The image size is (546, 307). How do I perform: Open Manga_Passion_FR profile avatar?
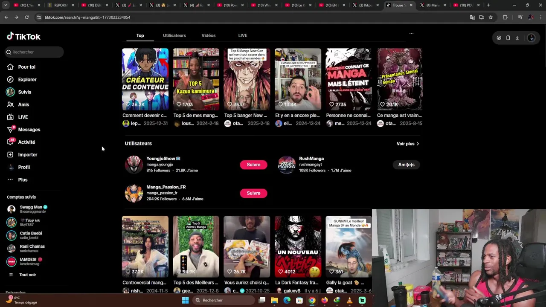134,193
